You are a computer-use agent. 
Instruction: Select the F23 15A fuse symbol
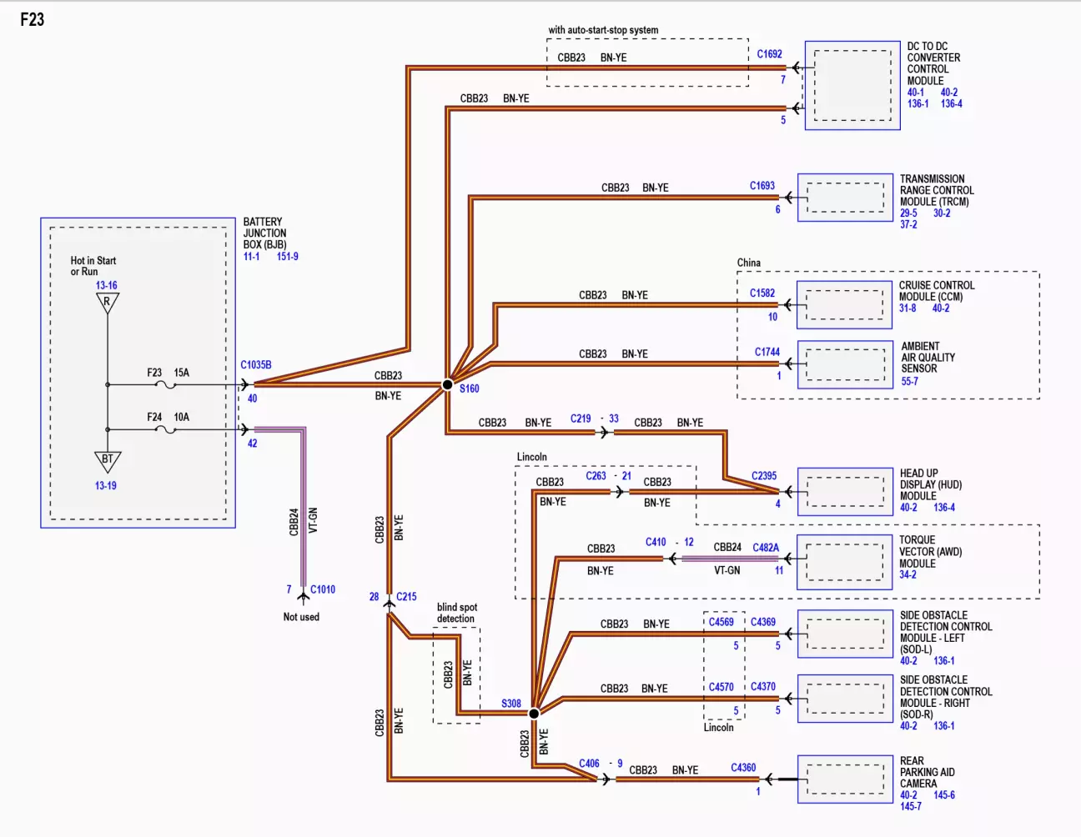166,384
